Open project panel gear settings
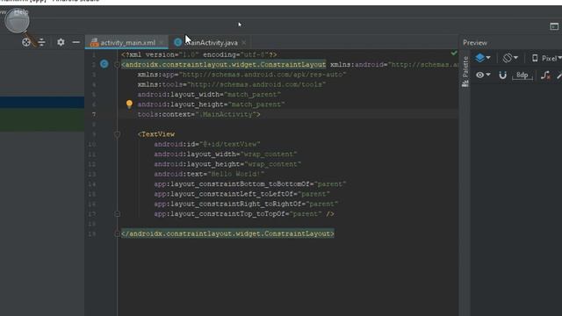Screen dimensions: 562x316 coord(61,42)
